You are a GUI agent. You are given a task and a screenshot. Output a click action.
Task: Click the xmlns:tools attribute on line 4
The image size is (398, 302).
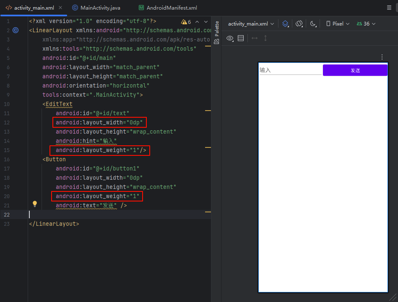pos(119,49)
